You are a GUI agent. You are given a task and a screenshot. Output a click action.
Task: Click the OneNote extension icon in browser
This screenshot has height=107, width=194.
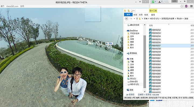coord(186,6)
